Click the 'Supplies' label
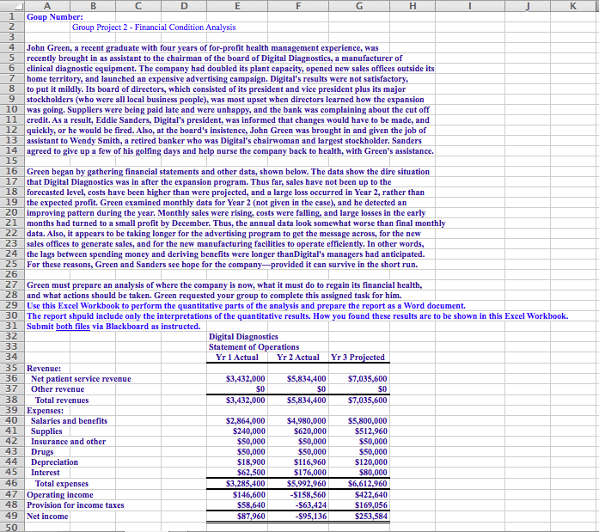The height and width of the screenshot is (532, 599). (46, 431)
